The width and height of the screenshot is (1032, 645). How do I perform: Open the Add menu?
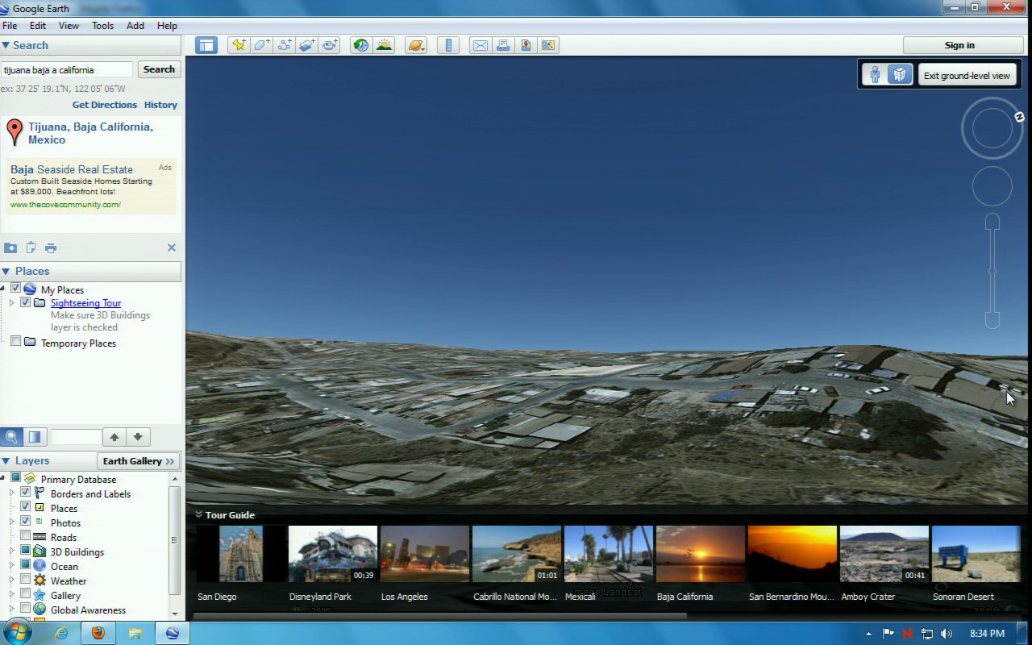click(135, 26)
